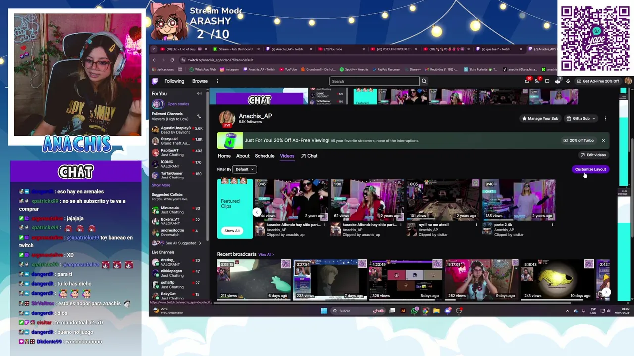Play the 0:05 clip with 101 views
The image size is (634, 356).
click(x=443, y=199)
